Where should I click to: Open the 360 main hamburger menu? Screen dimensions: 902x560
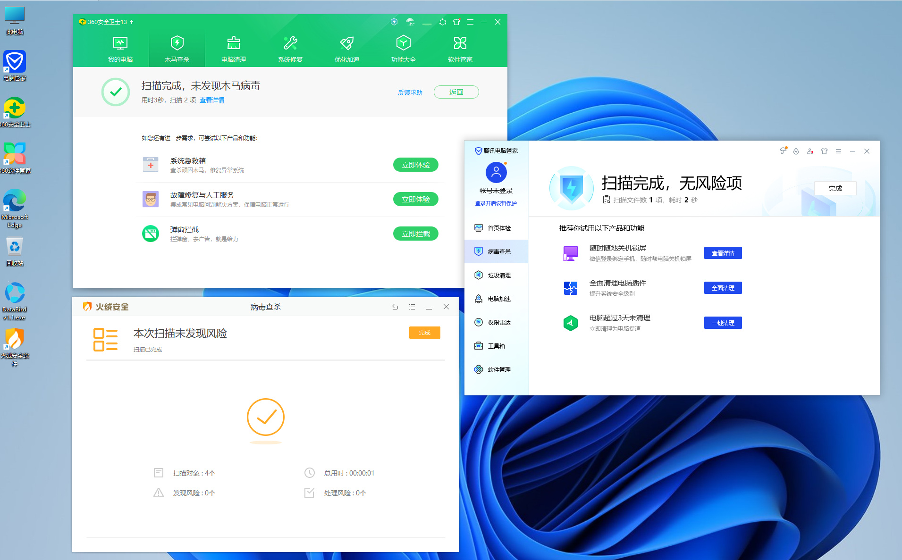(470, 22)
